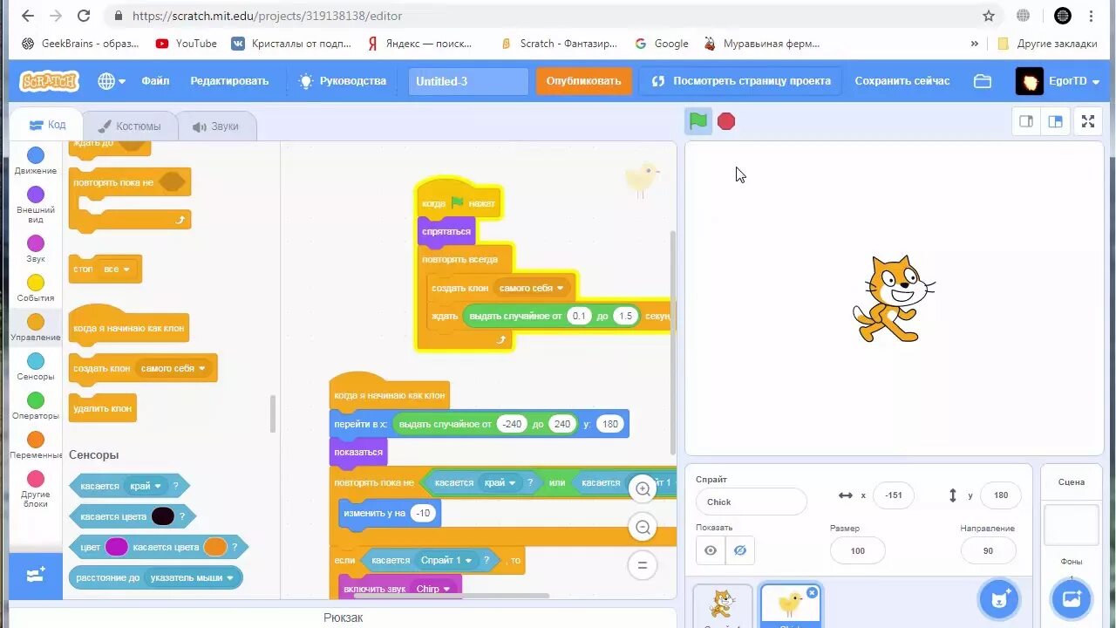Select the Звук block category
The height and width of the screenshot is (628, 1116).
[36, 249]
